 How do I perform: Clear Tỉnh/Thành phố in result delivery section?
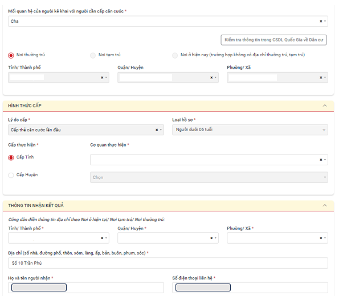point(102,238)
